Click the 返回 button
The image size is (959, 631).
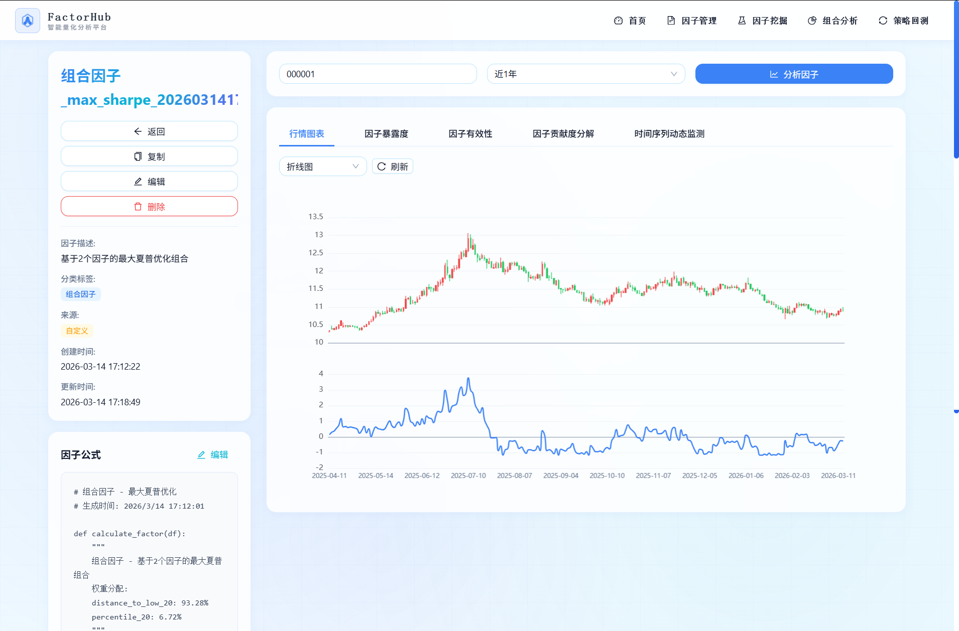click(149, 131)
